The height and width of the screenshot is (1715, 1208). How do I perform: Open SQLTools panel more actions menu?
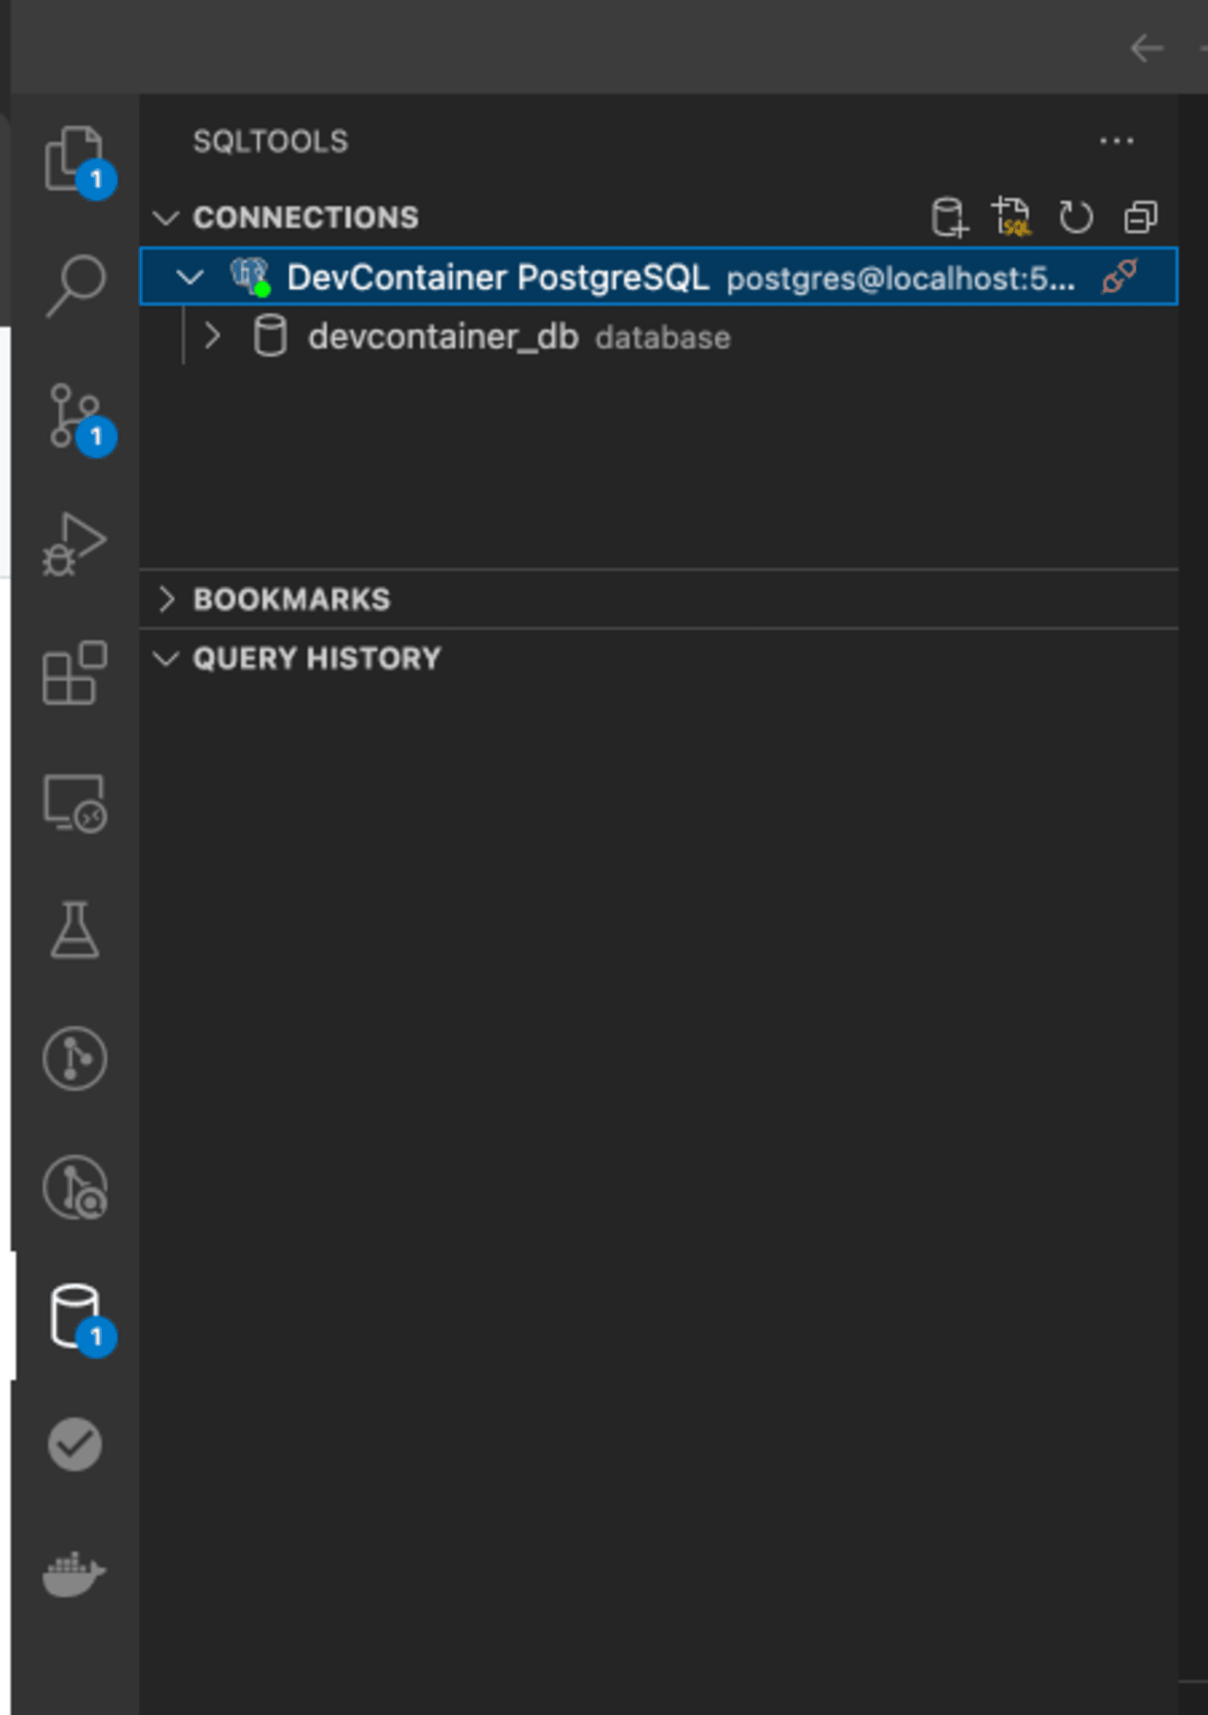1116,141
